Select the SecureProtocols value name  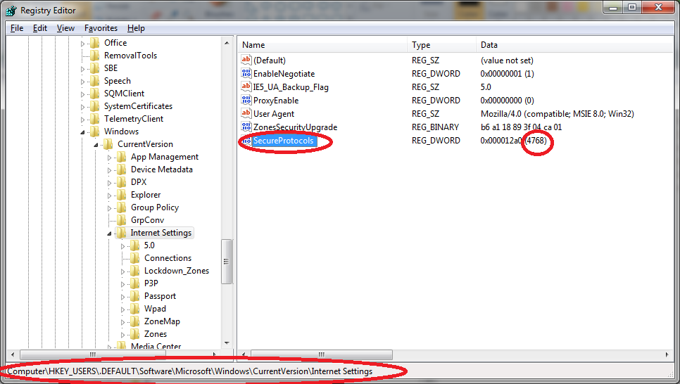[283, 141]
